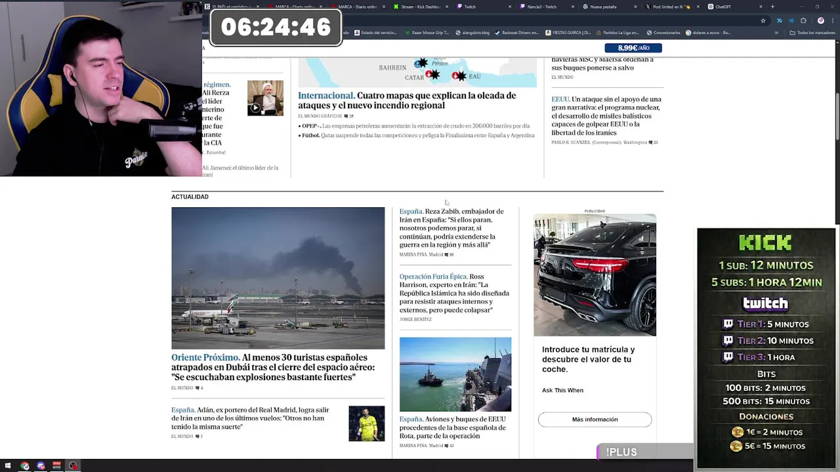Open comments icon on Rota base article
The width and height of the screenshot is (840, 472).
point(447,446)
